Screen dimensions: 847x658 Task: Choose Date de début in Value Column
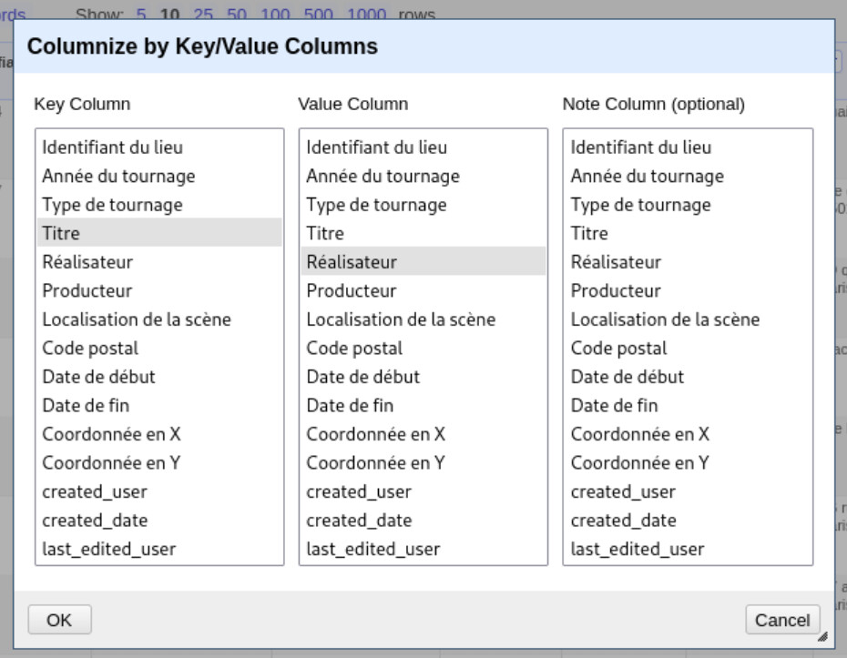coord(362,377)
